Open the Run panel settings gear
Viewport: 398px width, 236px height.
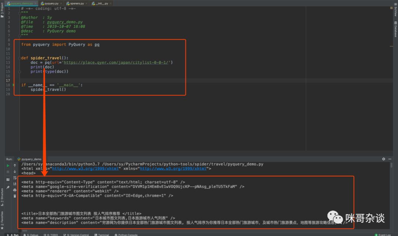384,159
